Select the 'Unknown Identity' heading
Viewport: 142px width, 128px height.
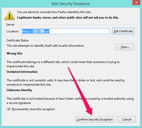click(x=19, y=90)
